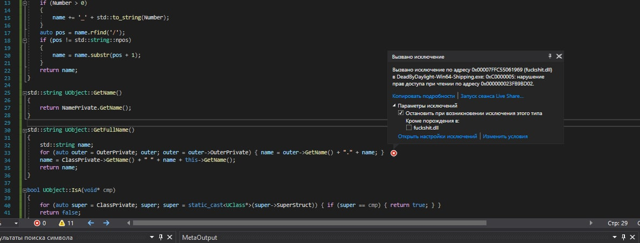
Task: Click the warnings count indicator showing 11
Action: [x=66, y=223]
